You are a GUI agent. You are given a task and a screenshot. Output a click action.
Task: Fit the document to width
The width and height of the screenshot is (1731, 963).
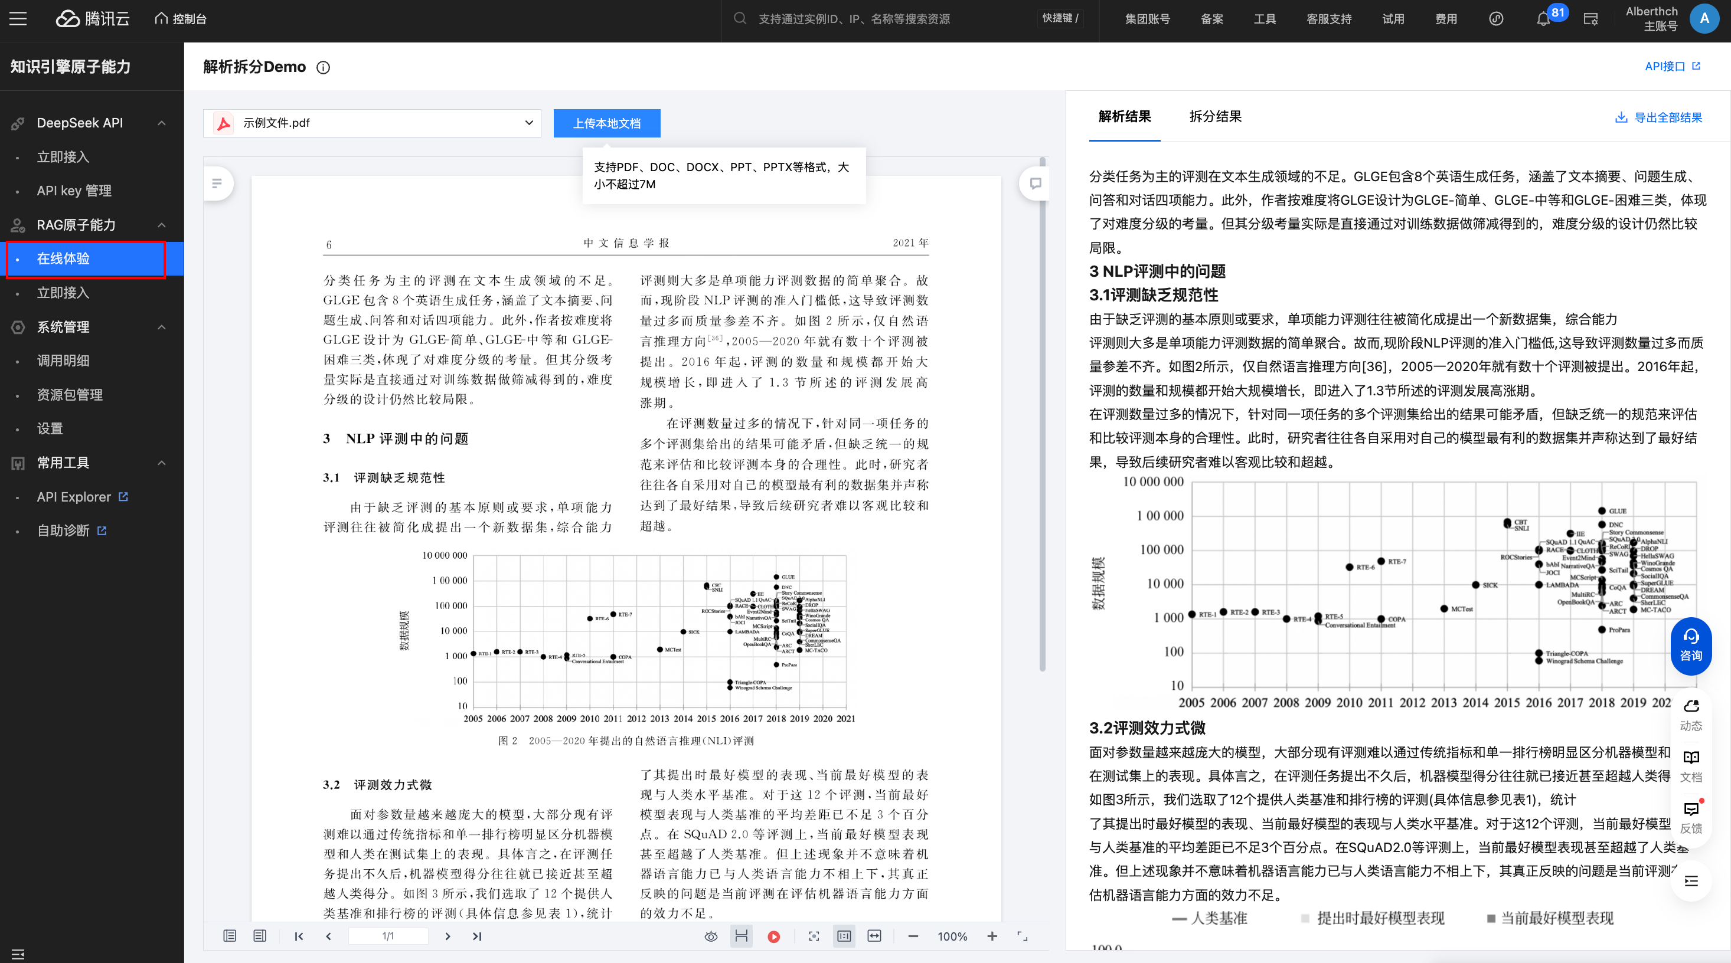[874, 936]
